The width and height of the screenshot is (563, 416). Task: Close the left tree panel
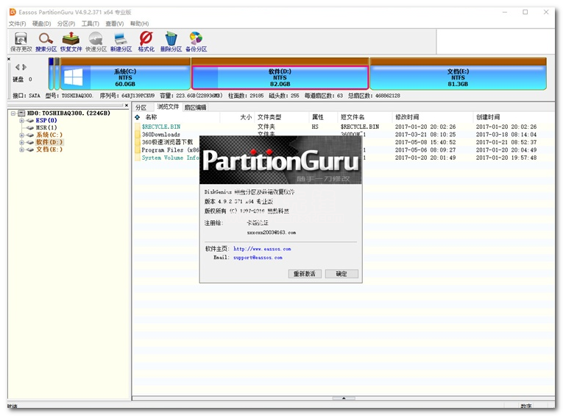pyautogui.click(x=127, y=105)
